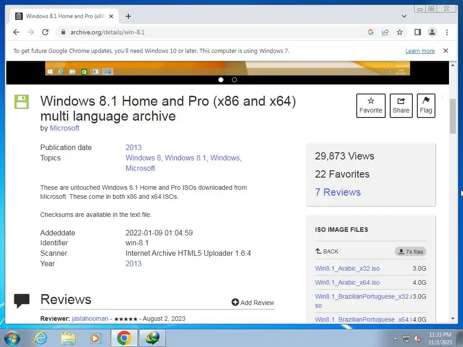Jump to the 7 Reviews link

coord(338,192)
